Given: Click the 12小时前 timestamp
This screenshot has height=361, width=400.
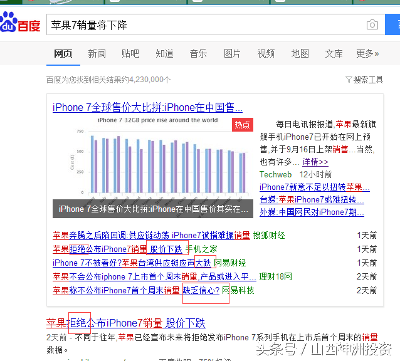Looking at the screenshot, I should point(315,174).
